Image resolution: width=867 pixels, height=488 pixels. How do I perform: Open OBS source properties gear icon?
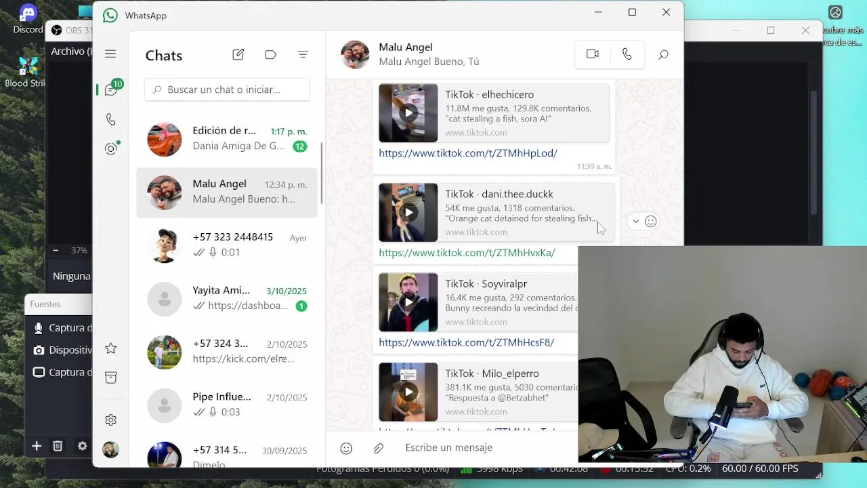[82, 446]
